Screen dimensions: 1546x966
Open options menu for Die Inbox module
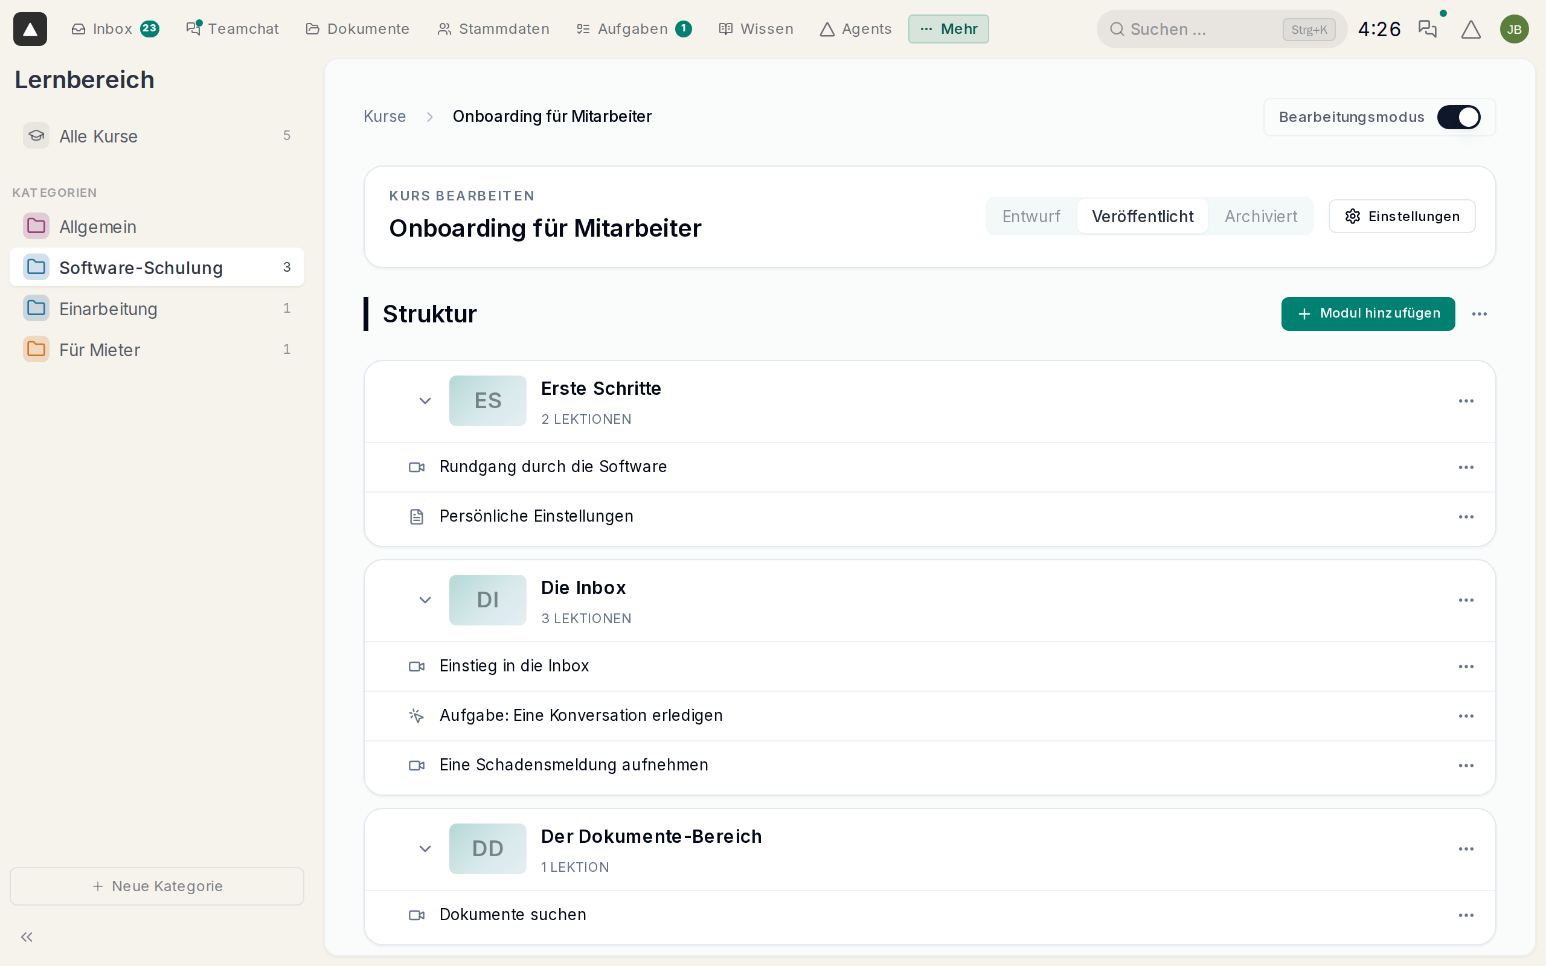point(1466,600)
